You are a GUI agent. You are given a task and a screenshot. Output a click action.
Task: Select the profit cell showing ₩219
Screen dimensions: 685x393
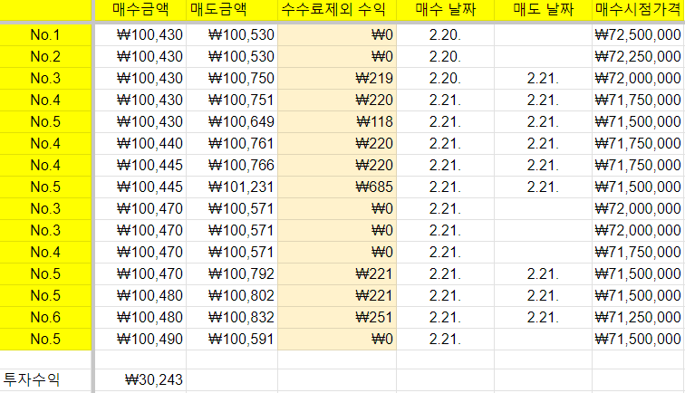pos(337,78)
